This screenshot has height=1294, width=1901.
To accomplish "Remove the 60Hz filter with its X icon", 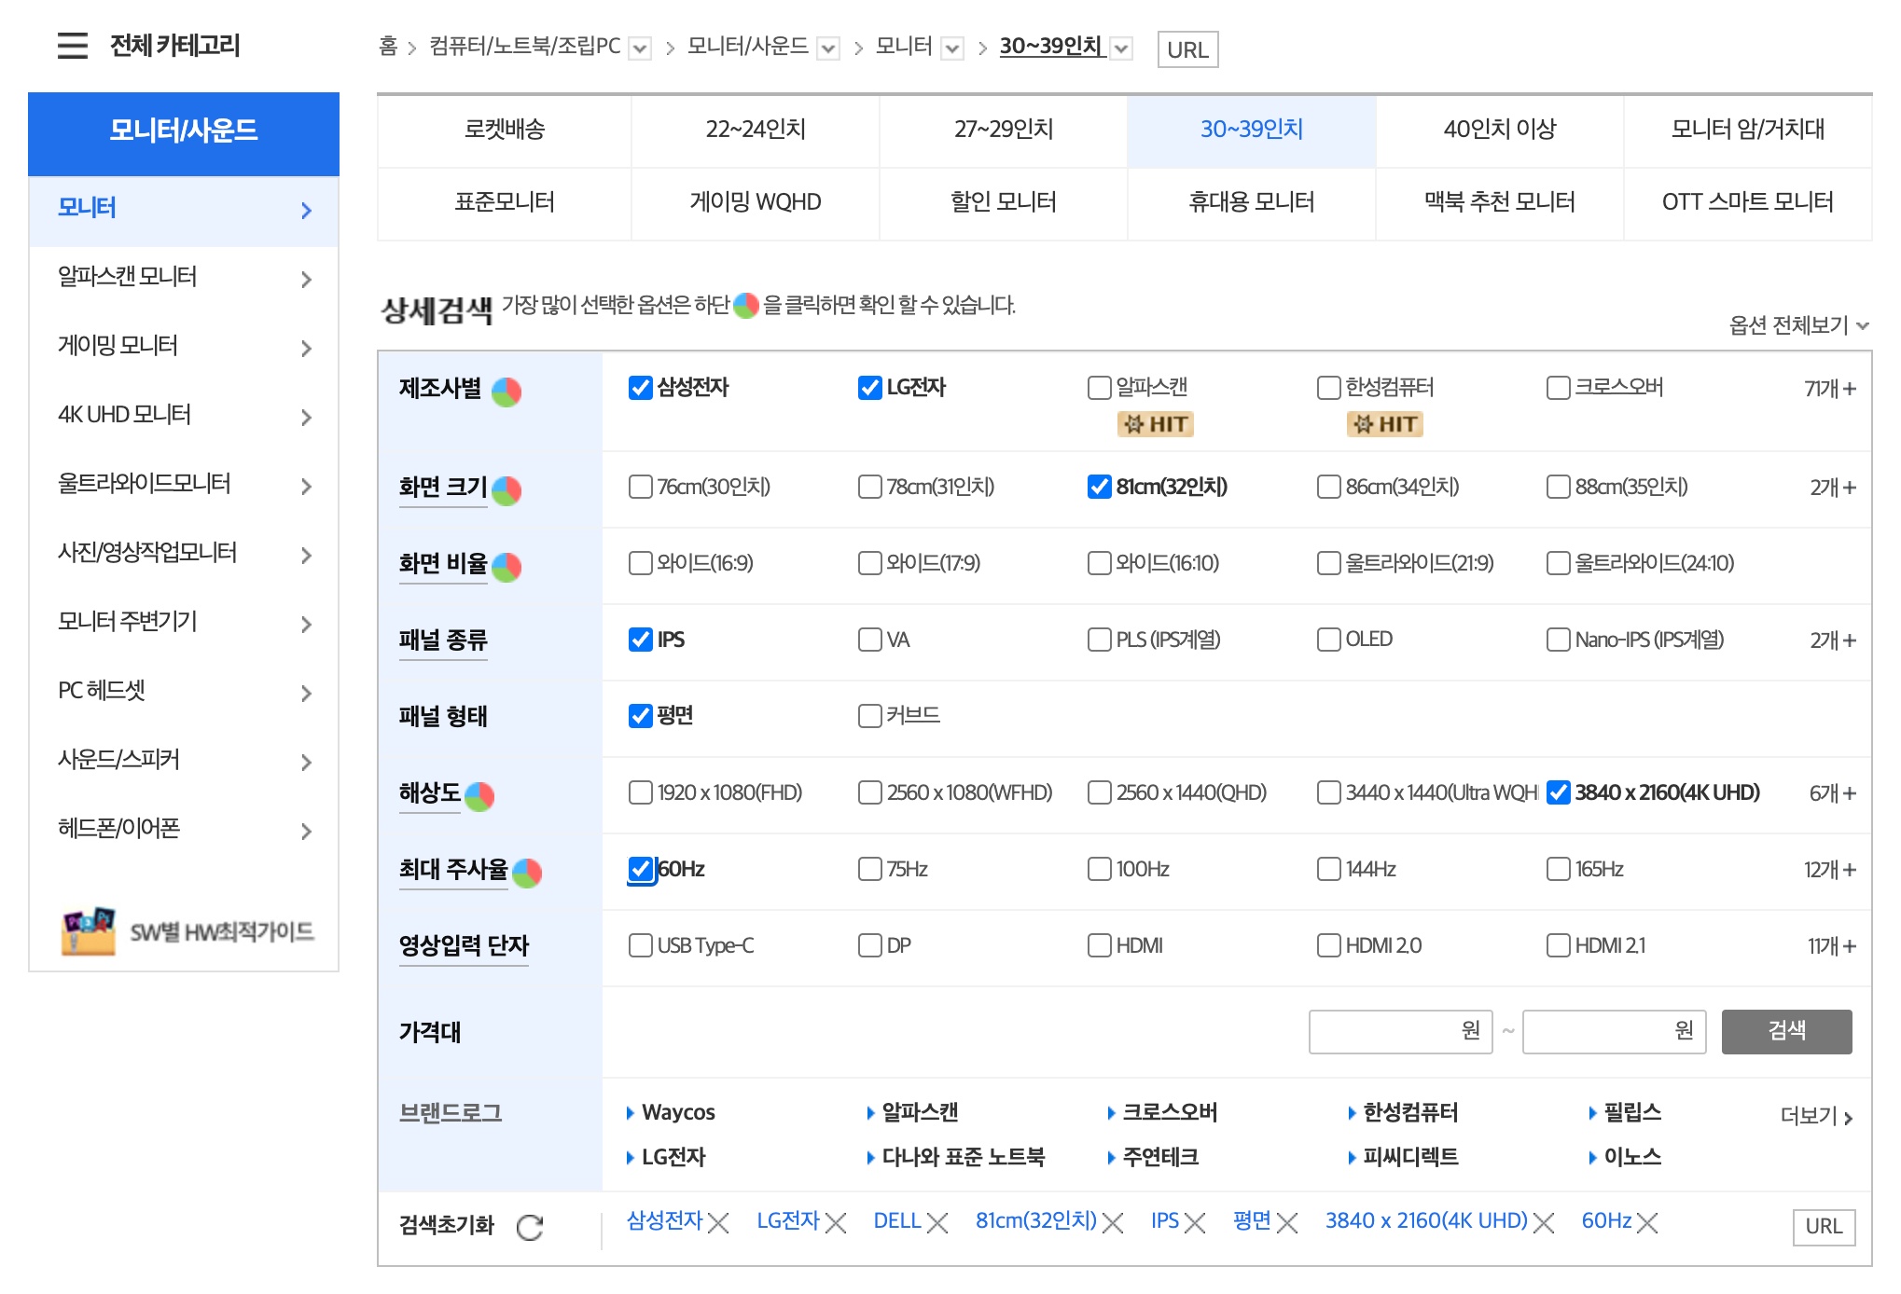I will [x=1647, y=1222].
